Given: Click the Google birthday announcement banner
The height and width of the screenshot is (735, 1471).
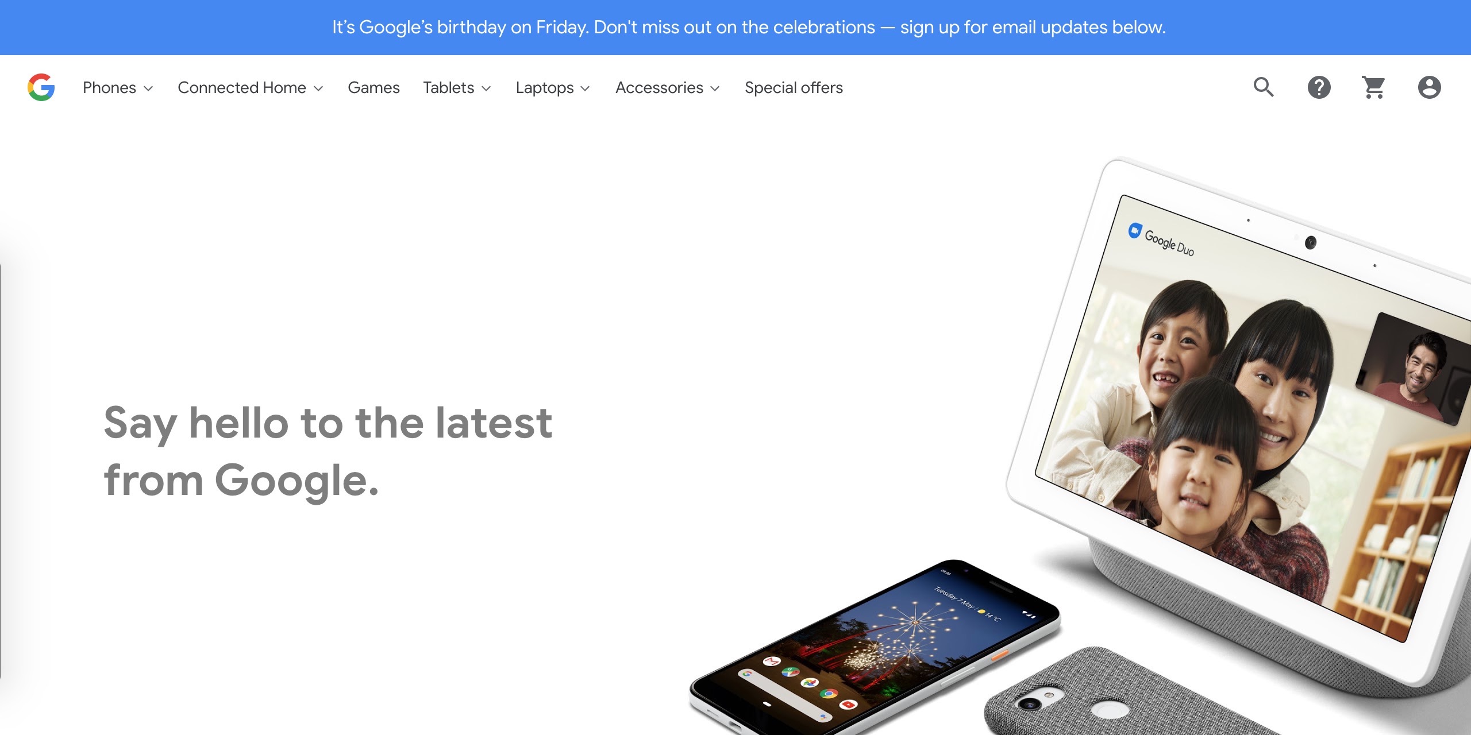Looking at the screenshot, I should (735, 28).
